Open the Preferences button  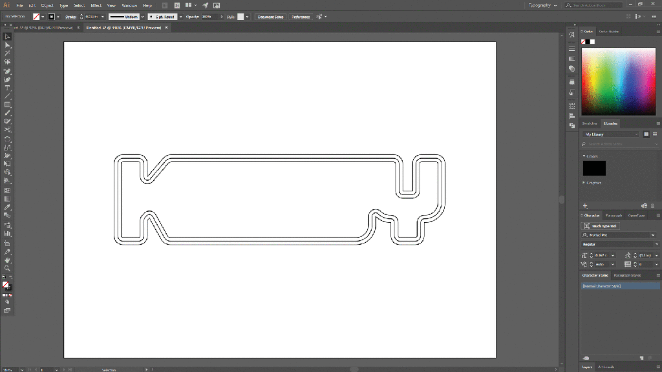301,17
